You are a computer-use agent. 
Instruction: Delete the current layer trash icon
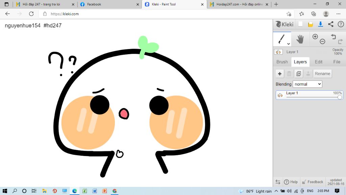click(x=289, y=73)
